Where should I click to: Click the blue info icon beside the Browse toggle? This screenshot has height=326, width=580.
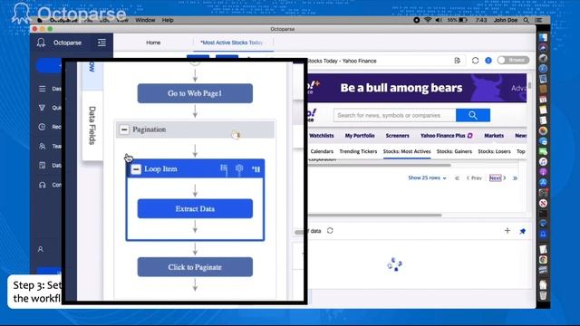(x=488, y=61)
